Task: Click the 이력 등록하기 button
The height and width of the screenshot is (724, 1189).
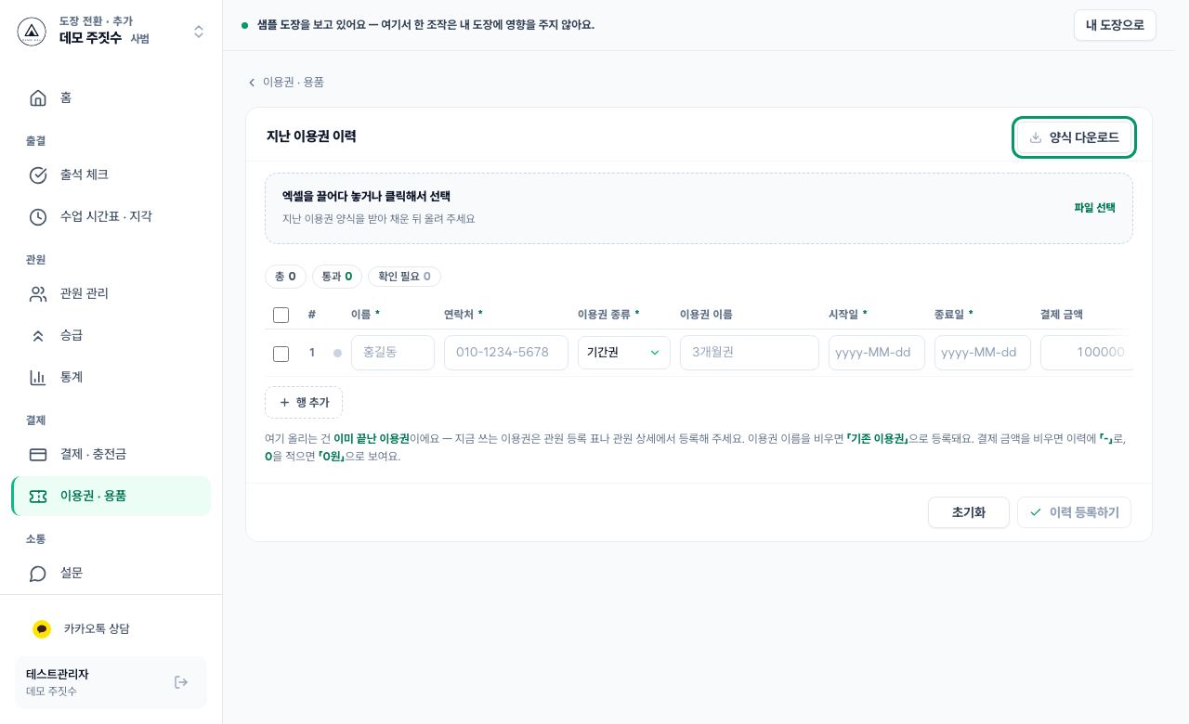Action: pos(1074,512)
